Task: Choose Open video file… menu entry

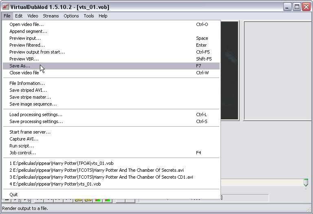Action: 26,24
